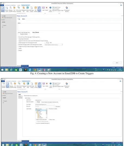This screenshot has height=146, width=124.
Task: Click the IMAP Server input field
Action: (x=48, y=100)
